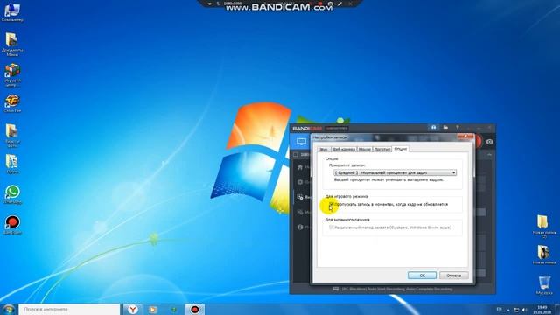Viewport: 560px width, 315px height.
Task: Open the Video section in Bandicam sidebar
Action: 300,197
